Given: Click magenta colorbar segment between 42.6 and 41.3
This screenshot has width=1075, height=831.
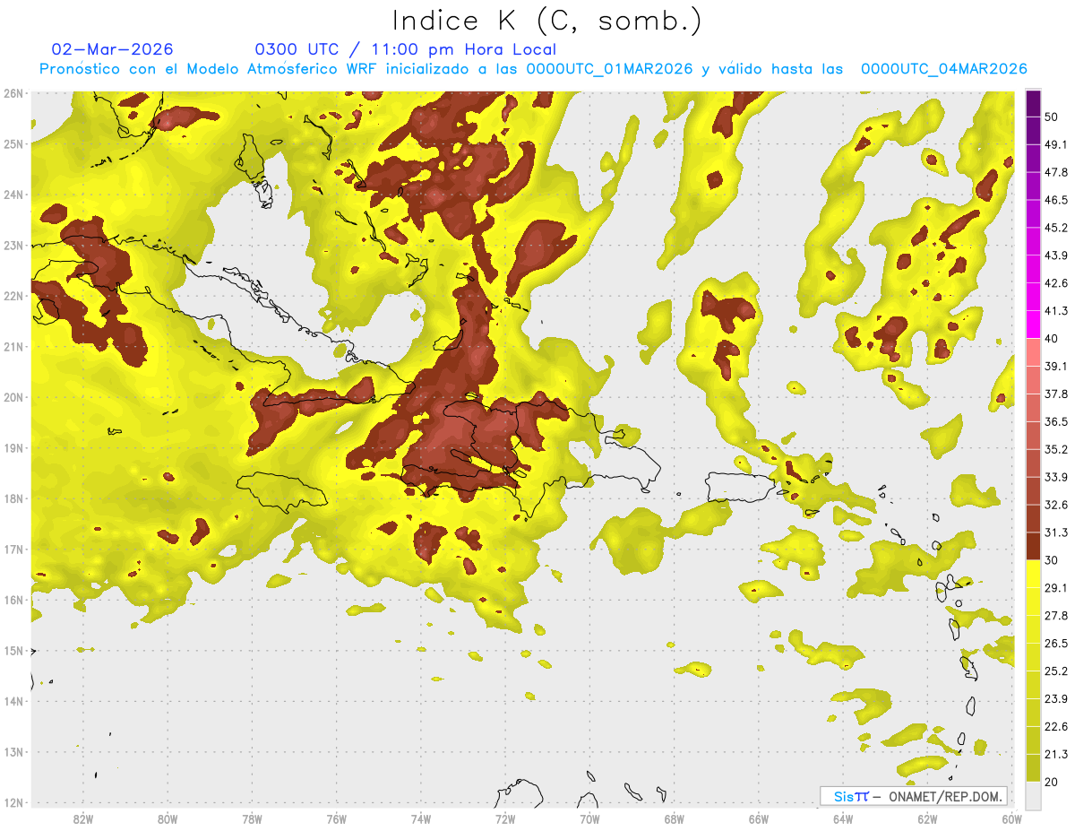Looking at the screenshot, I should tap(1033, 297).
